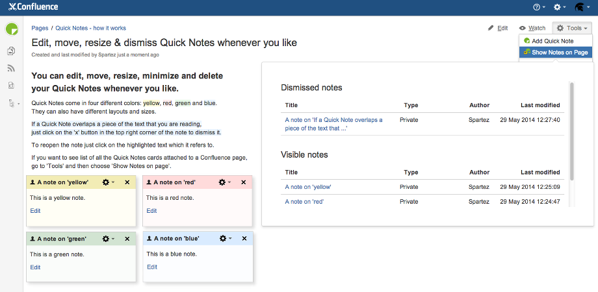Open the Pages icon in the sidebar
Screen dimensions: 598x292
click(x=12, y=51)
